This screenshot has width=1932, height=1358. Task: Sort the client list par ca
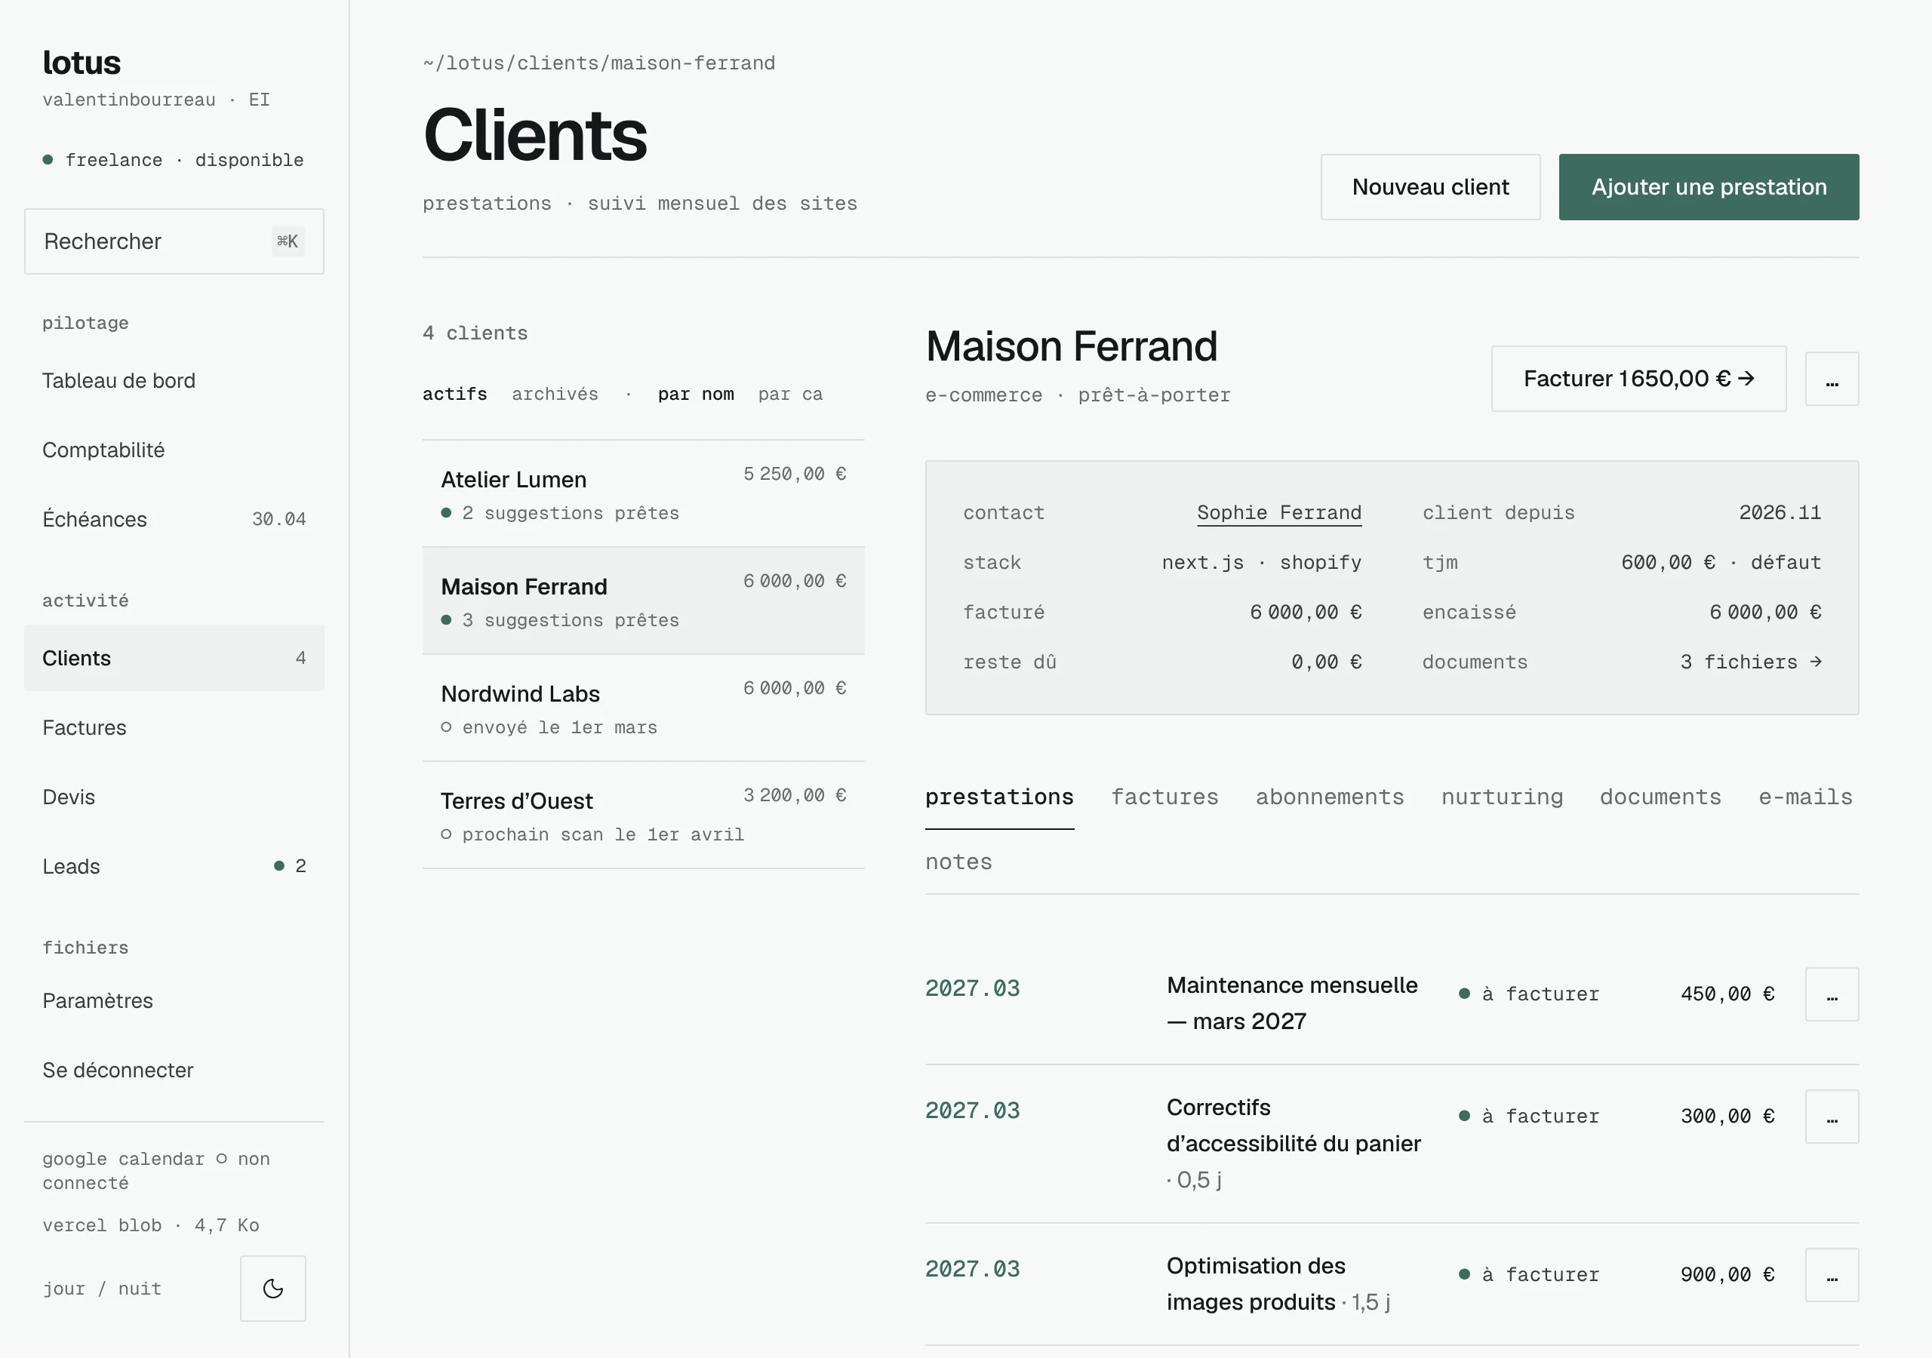(x=790, y=394)
